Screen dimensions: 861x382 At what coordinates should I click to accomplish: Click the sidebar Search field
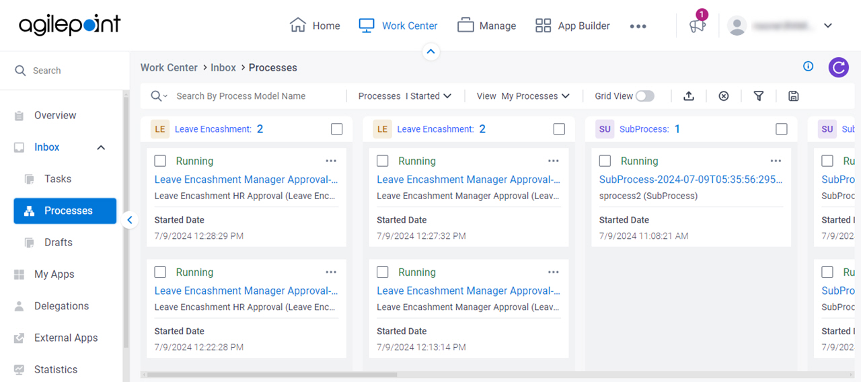click(65, 70)
